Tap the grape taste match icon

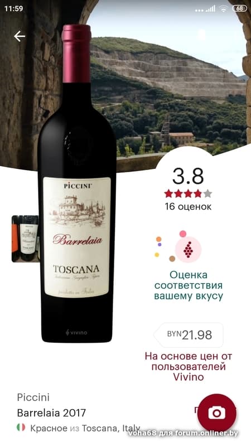(x=188, y=249)
